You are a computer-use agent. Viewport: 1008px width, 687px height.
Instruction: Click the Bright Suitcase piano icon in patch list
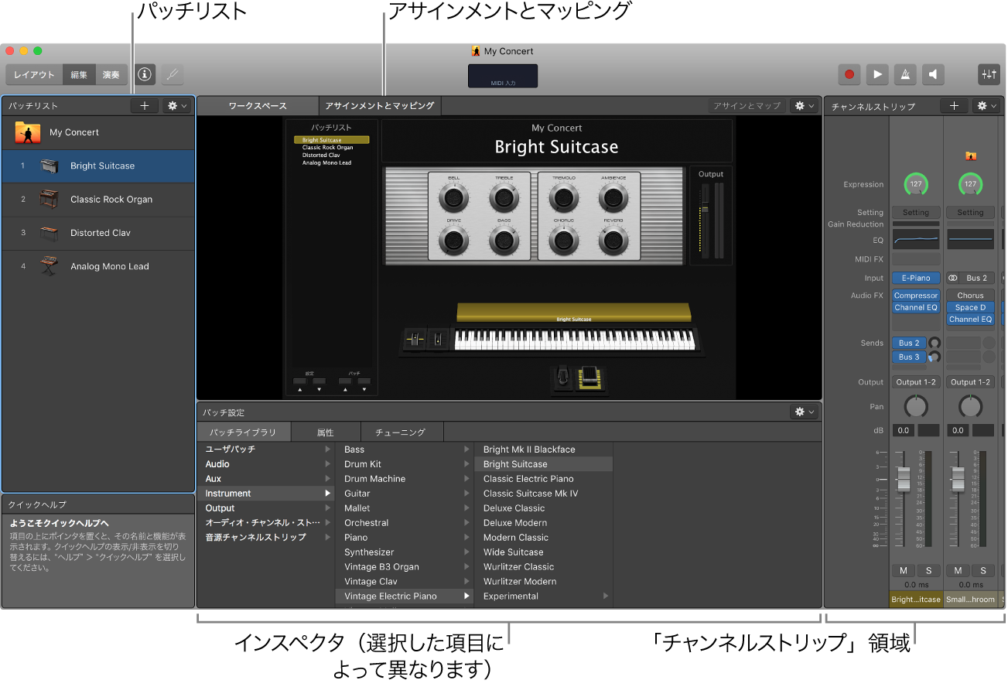pos(50,166)
